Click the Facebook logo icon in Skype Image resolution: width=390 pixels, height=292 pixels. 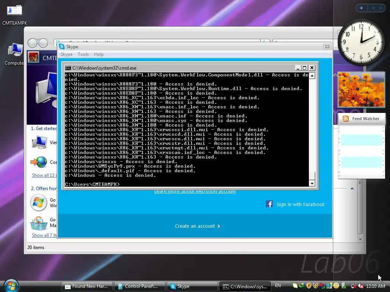pyautogui.click(x=269, y=204)
